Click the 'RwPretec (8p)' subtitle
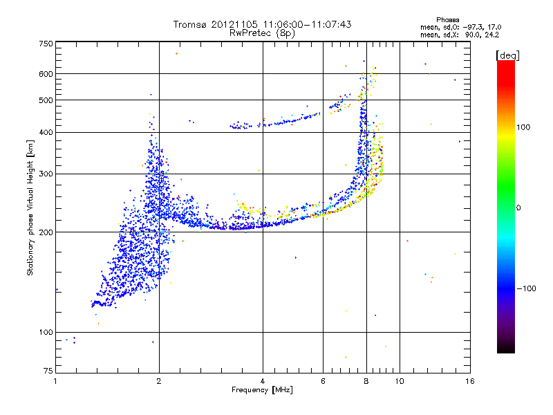This screenshot has width=553, height=415. (x=262, y=33)
